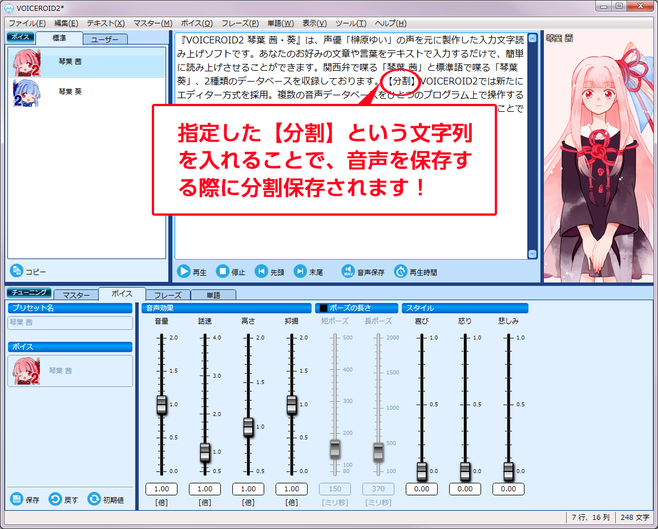The width and height of the screenshot is (658, 529).
Task: Click the text editor scroll down arrow
Action: (x=532, y=254)
